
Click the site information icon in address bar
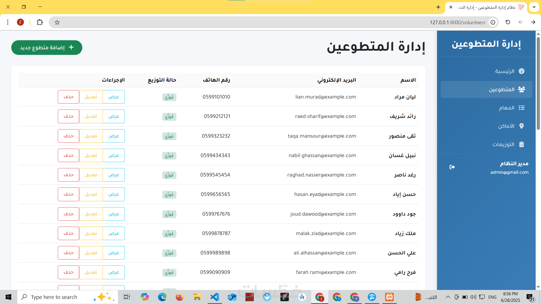coord(493,23)
